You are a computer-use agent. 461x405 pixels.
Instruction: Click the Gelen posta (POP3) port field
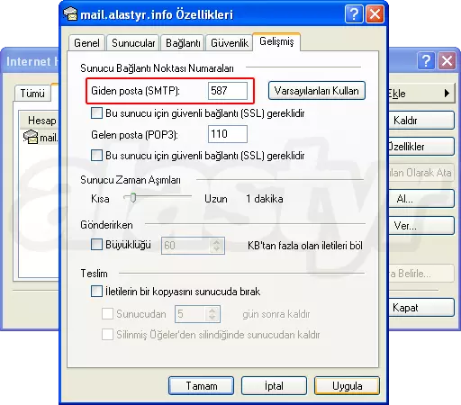tap(228, 134)
